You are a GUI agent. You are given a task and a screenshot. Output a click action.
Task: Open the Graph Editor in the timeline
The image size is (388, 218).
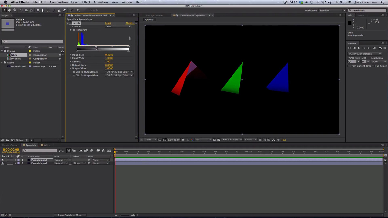pyautogui.click(x=109, y=151)
